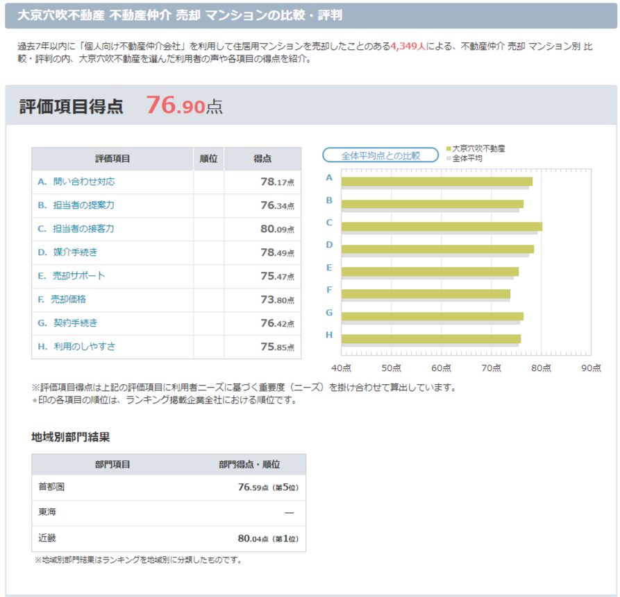Click the 40点 axis label

[341, 368]
